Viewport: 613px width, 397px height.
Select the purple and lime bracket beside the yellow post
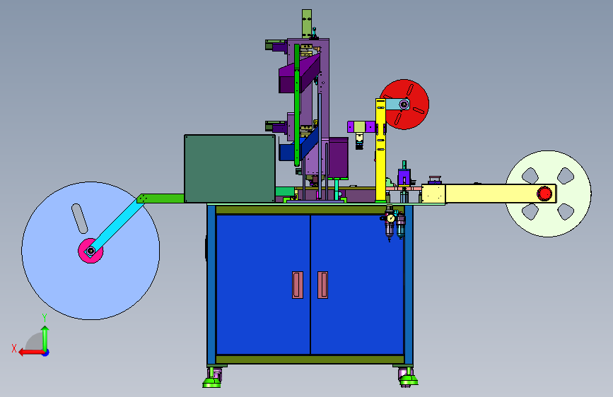click(362, 126)
